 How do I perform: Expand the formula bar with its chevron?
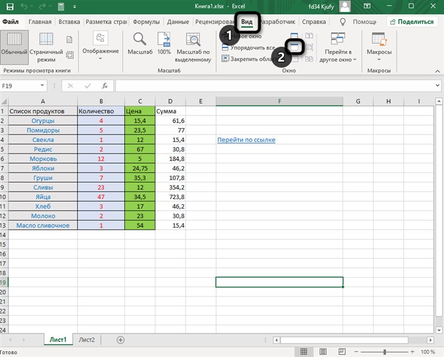coord(438,86)
